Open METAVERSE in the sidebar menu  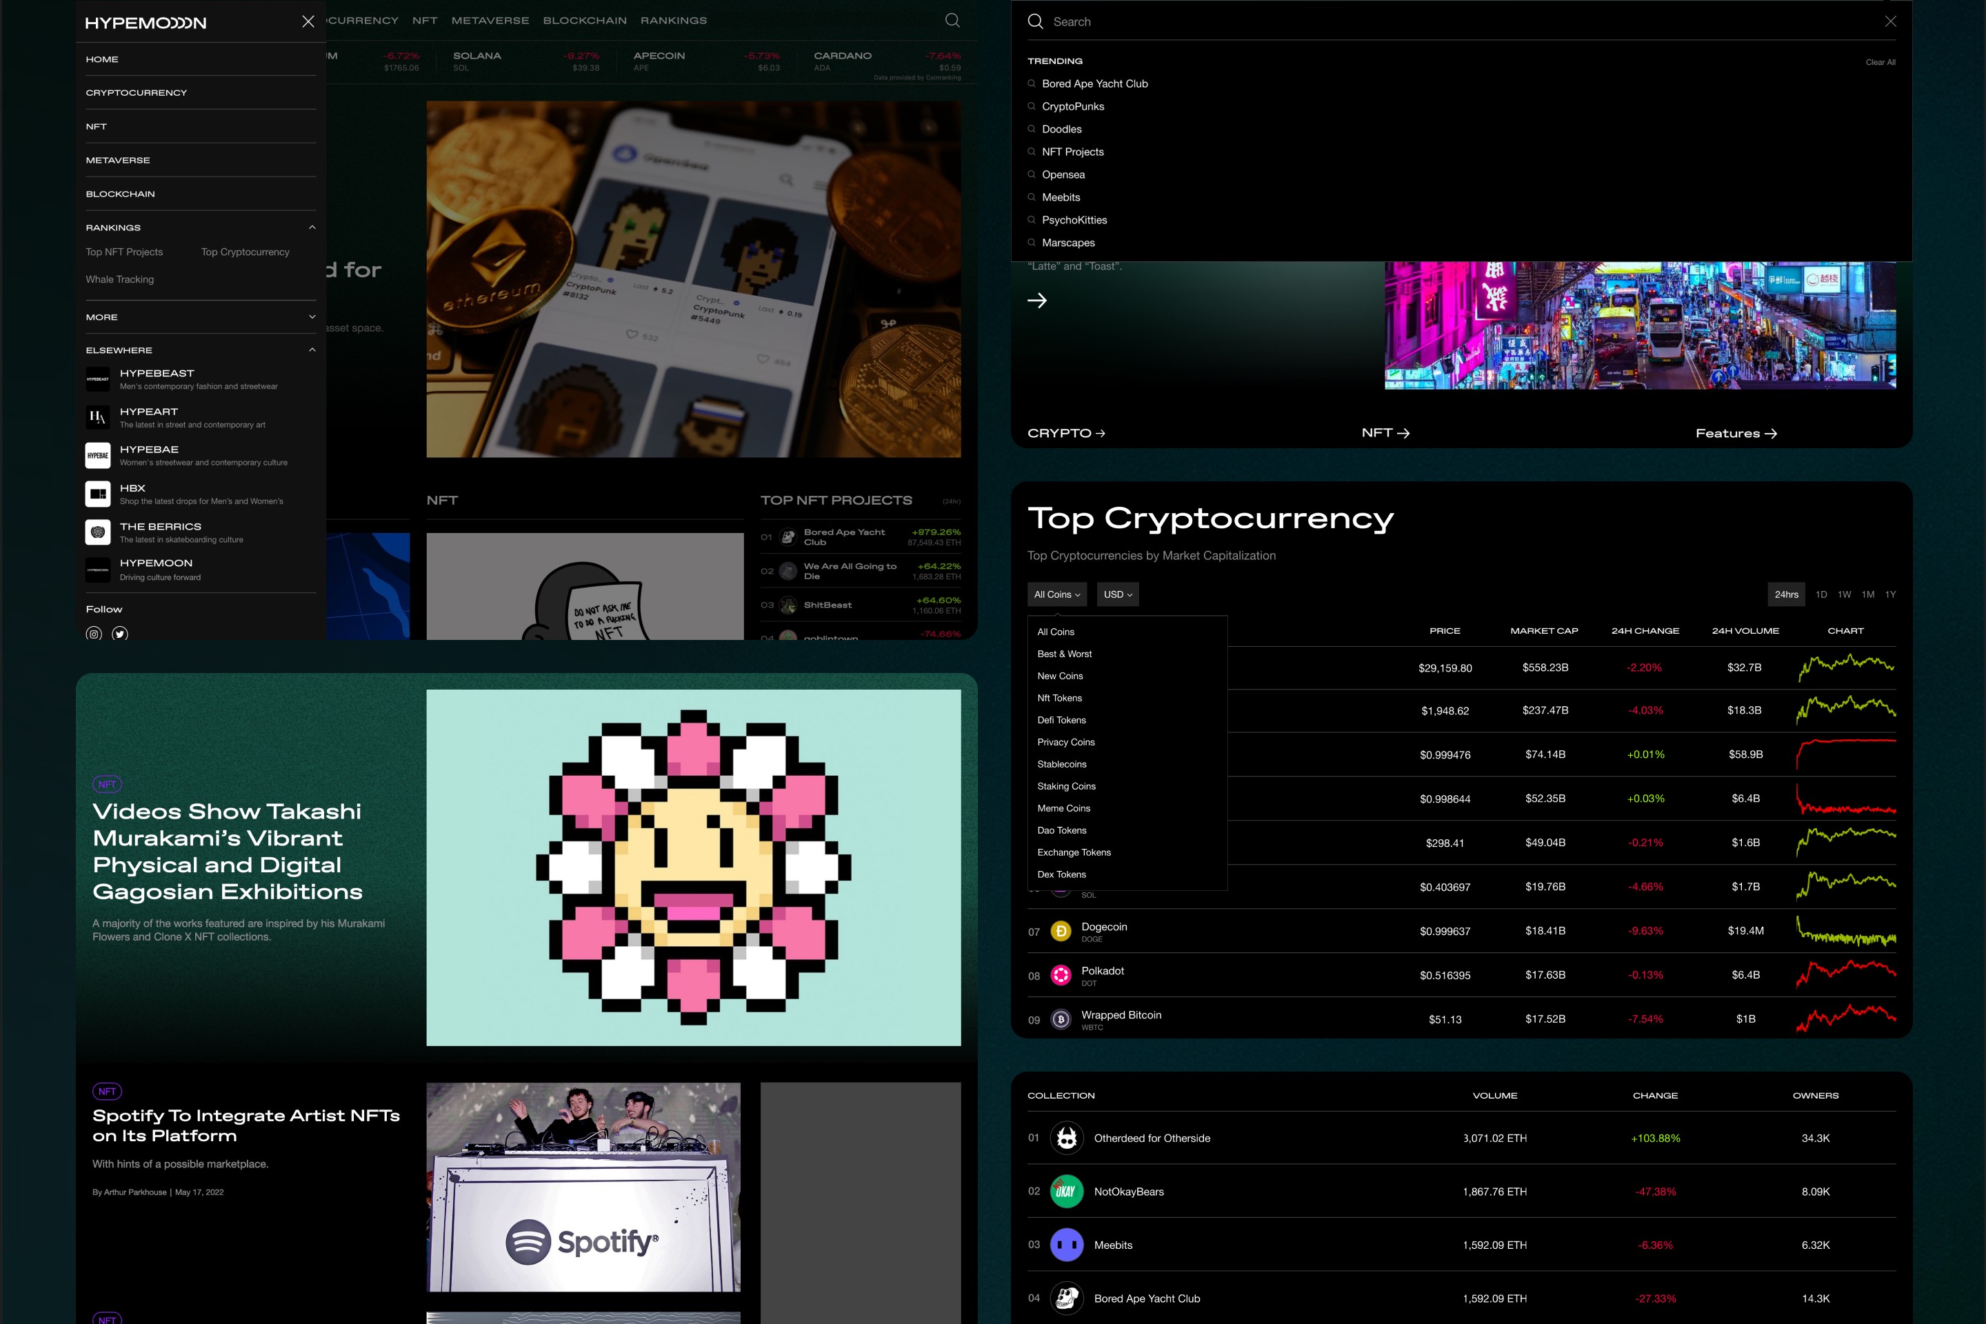(117, 161)
